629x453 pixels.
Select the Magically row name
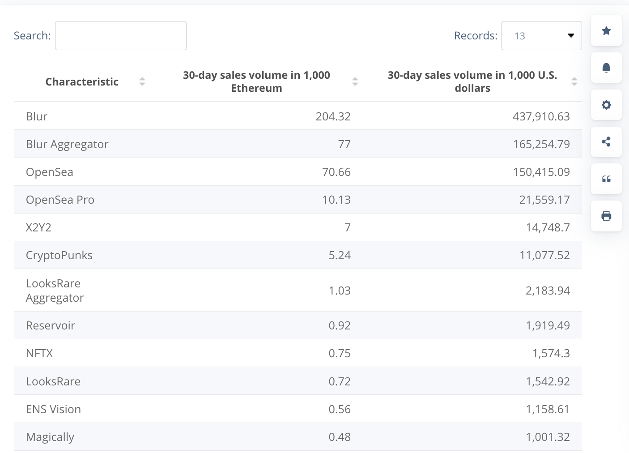(x=50, y=437)
